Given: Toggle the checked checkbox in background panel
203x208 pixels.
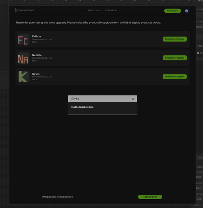Looking at the screenshot, I should 198,53.
